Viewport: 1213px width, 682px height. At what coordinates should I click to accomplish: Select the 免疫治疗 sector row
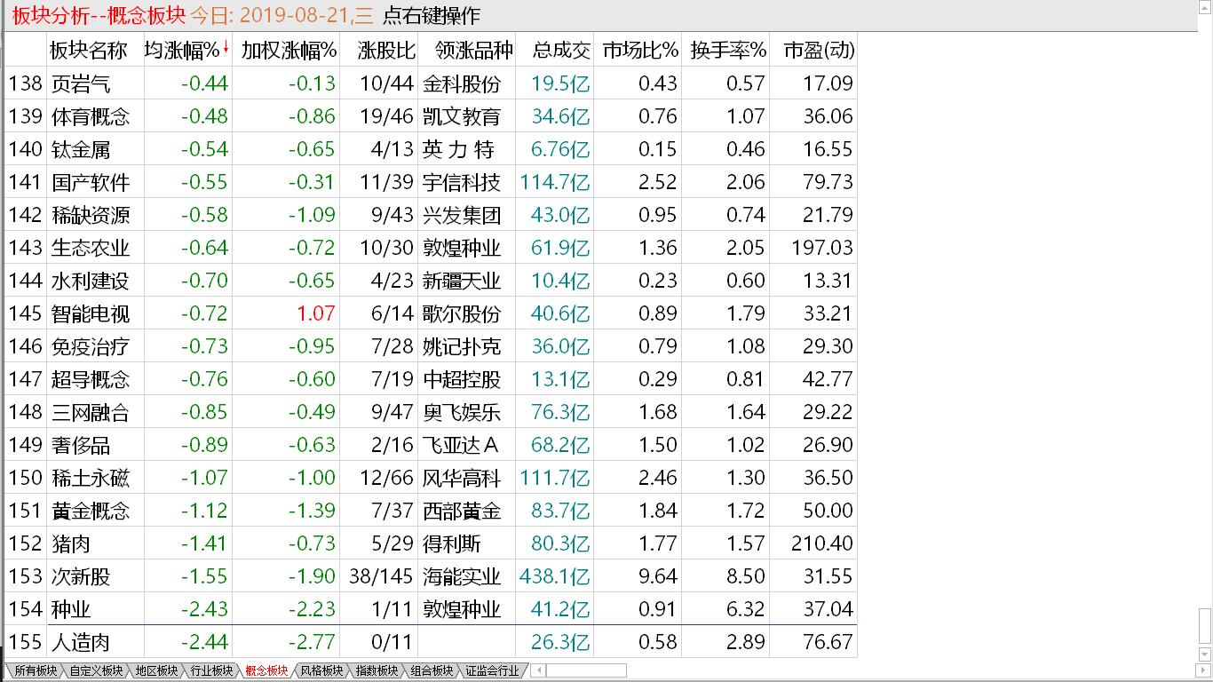[431, 346]
